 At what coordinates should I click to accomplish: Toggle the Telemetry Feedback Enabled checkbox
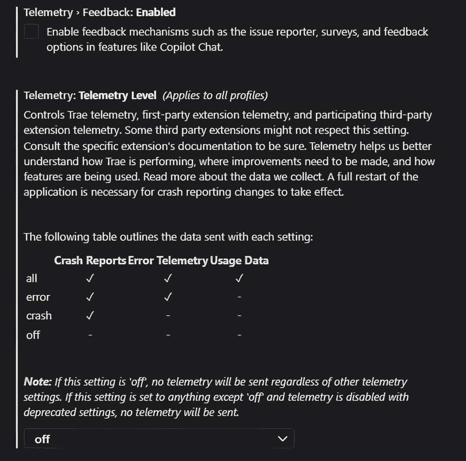31,32
